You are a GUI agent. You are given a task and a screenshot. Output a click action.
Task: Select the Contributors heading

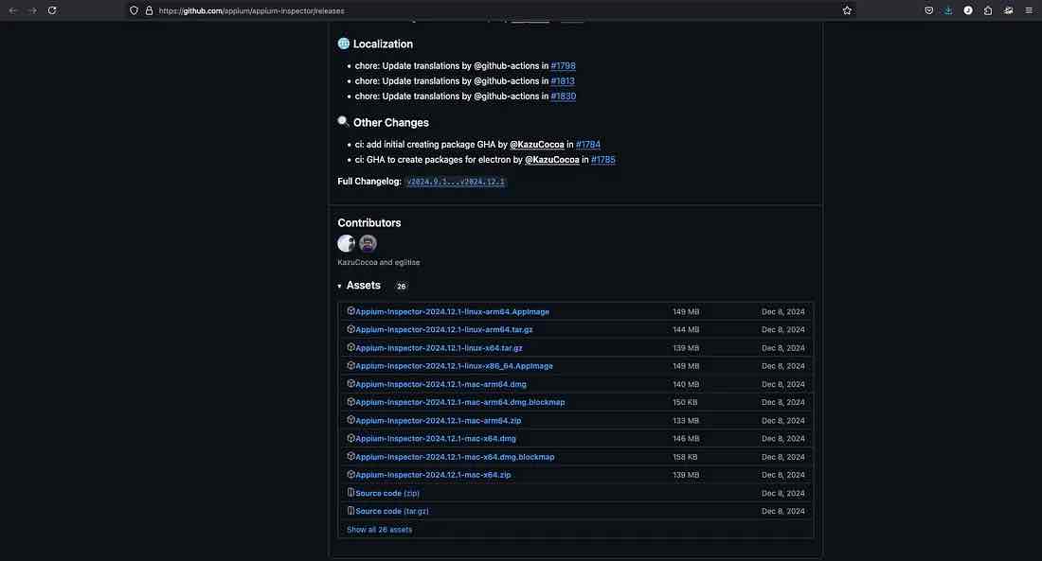coord(368,223)
